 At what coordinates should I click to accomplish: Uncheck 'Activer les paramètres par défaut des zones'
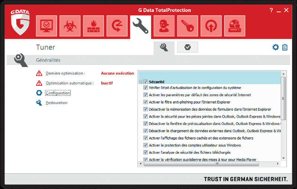146,95
